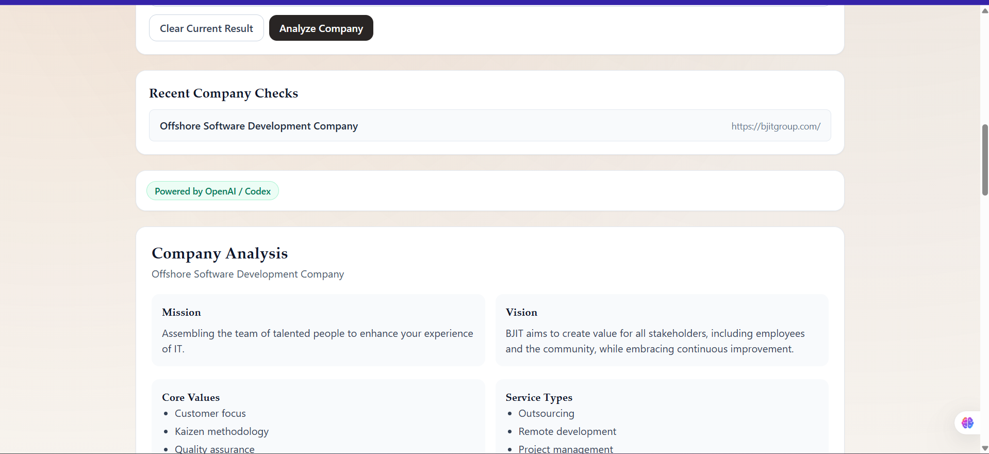
Task: Click the Service Types heading
Action: (x=539, y=397)
